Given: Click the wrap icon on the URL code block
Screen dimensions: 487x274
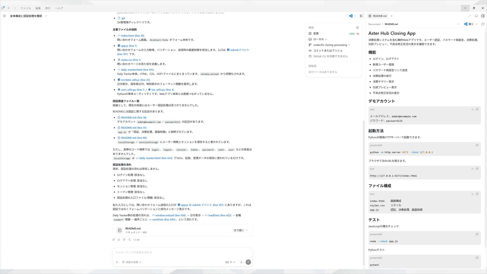Looking at the screenshot, I should point(472,169).
